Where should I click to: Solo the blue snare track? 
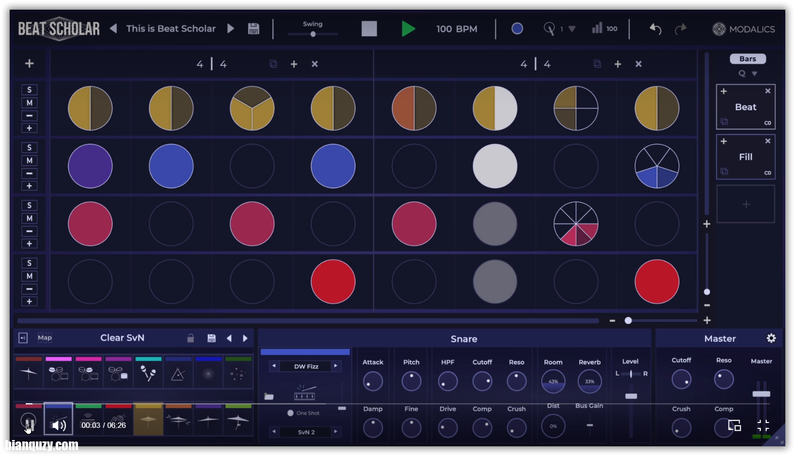pyautogui.click(x=29, y=147)
